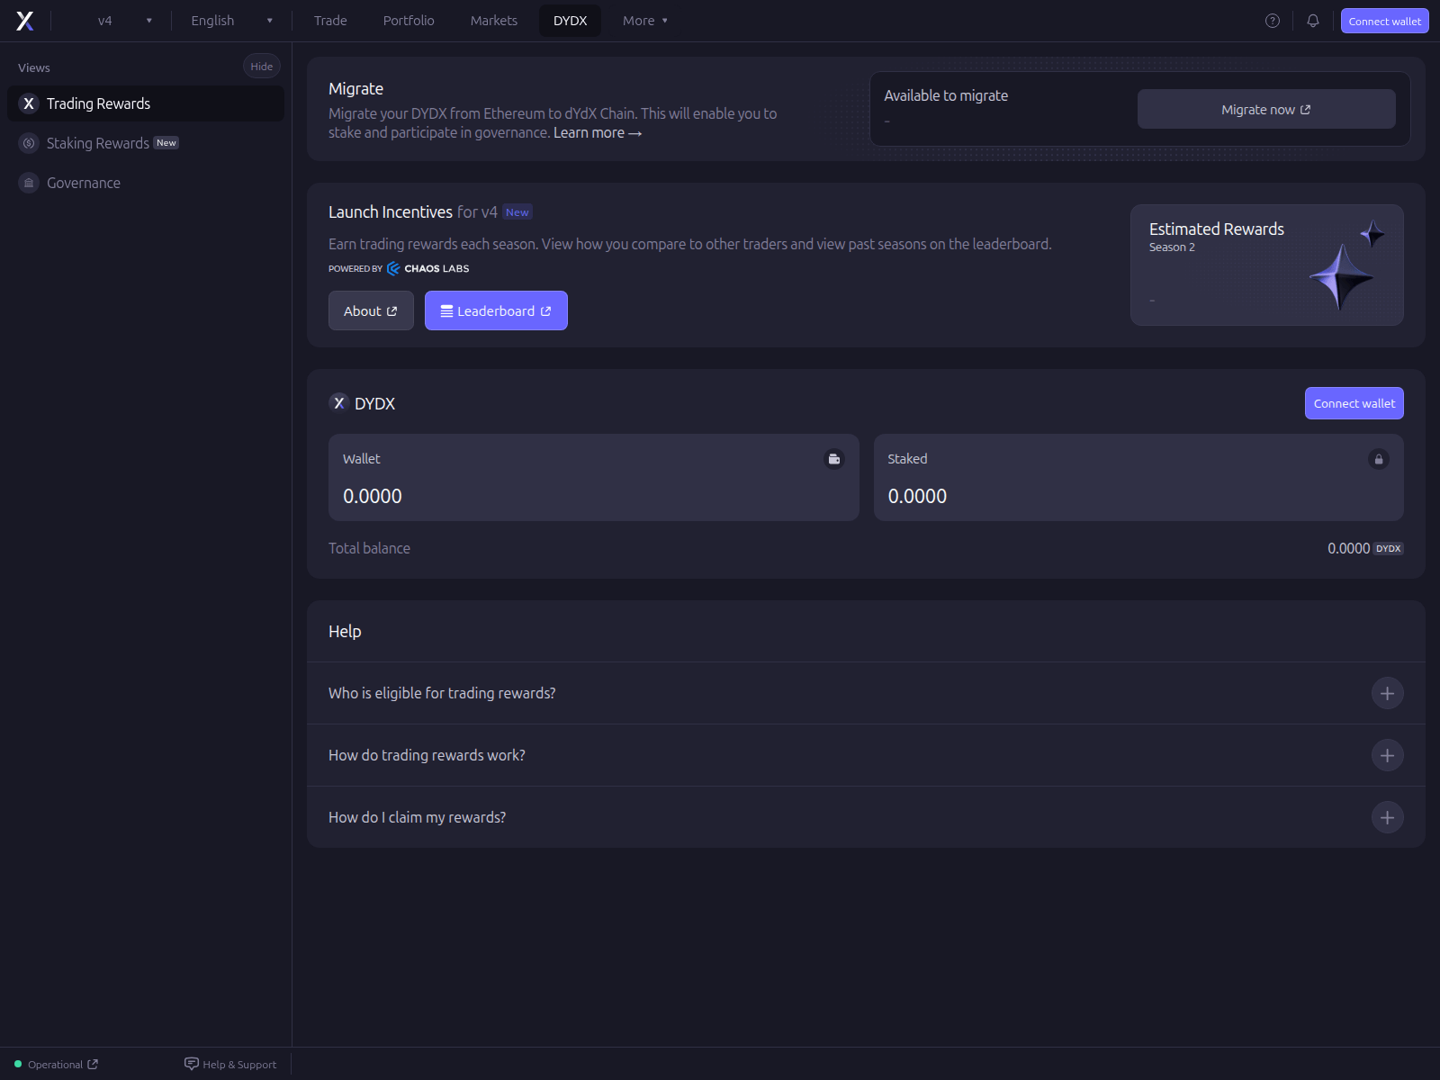Click the Help & Support chat icon
This screenshot has width=1440, height=1080.
click(192, 1064)
